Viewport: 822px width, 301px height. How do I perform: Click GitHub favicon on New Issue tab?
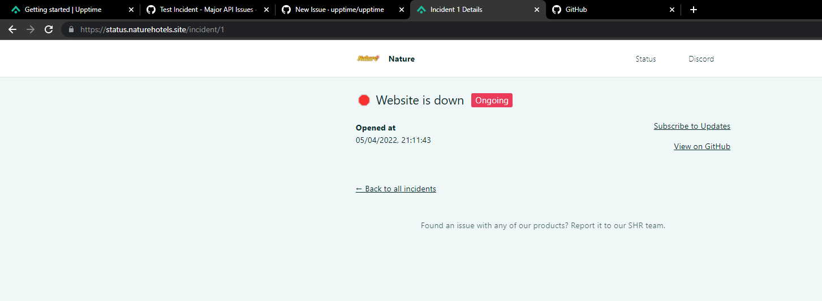[x=286, y=10]
